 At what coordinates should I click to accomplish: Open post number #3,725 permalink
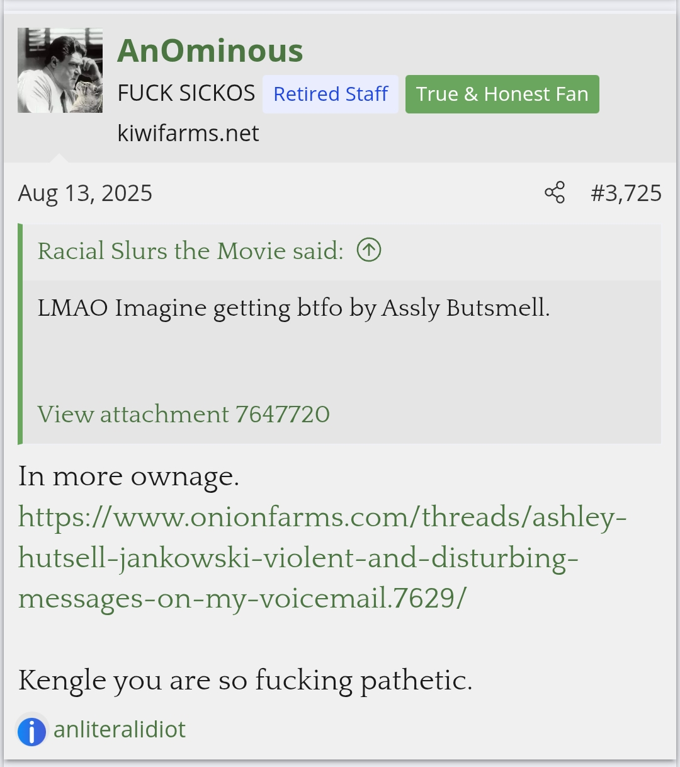pyautogui.click(x=626, y=193)
